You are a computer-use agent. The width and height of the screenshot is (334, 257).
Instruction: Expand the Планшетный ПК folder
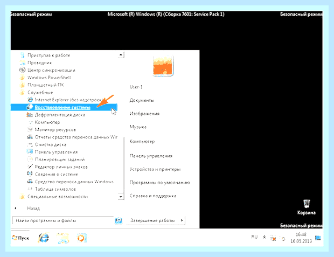(x=42, y=85)
